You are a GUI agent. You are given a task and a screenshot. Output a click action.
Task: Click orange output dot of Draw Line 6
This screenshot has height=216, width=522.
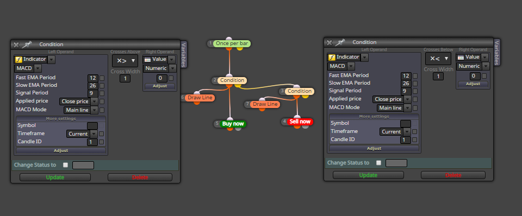pos(197,103)
